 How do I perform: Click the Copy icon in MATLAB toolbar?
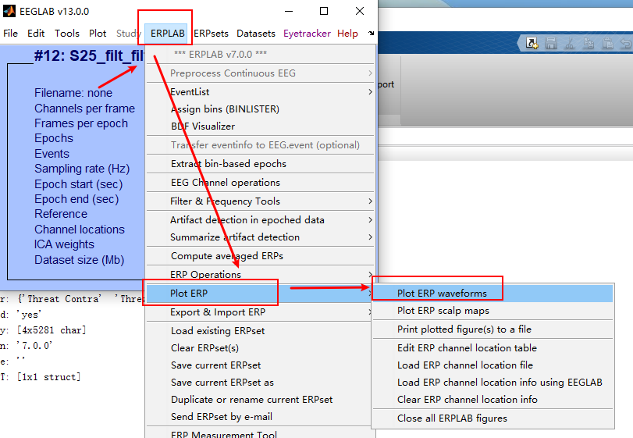(x=589, y=43)
